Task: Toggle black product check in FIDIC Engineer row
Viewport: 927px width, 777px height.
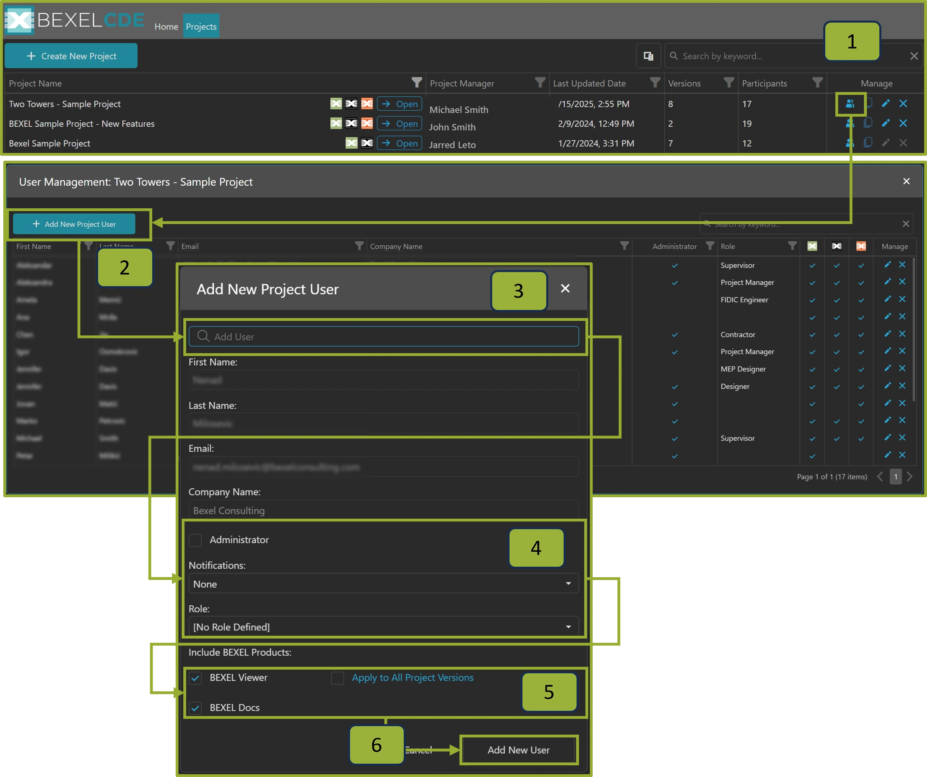Action: [x=837, y=300]
